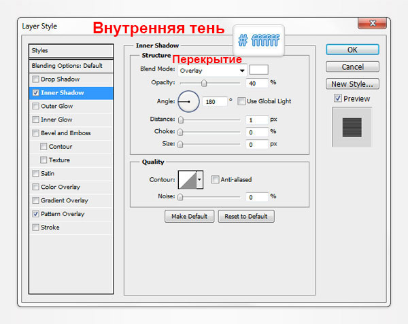Enable the Contour sub-effect checkbox
Image resolution: width=408 pixels, height=324 pixels.
(x=44, y=147)
